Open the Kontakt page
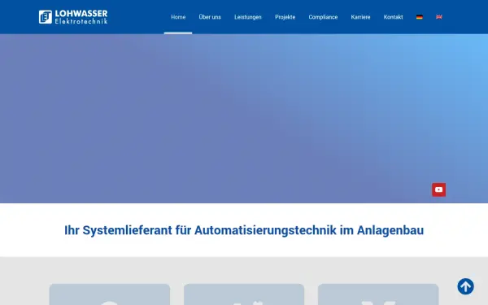488x305 pixels. coord(393,17)
